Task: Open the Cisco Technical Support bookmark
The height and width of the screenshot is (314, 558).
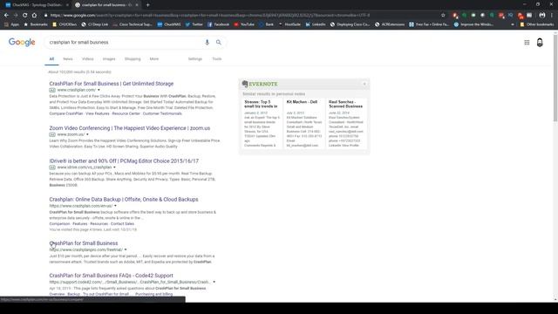Action: tap(132, 24)
